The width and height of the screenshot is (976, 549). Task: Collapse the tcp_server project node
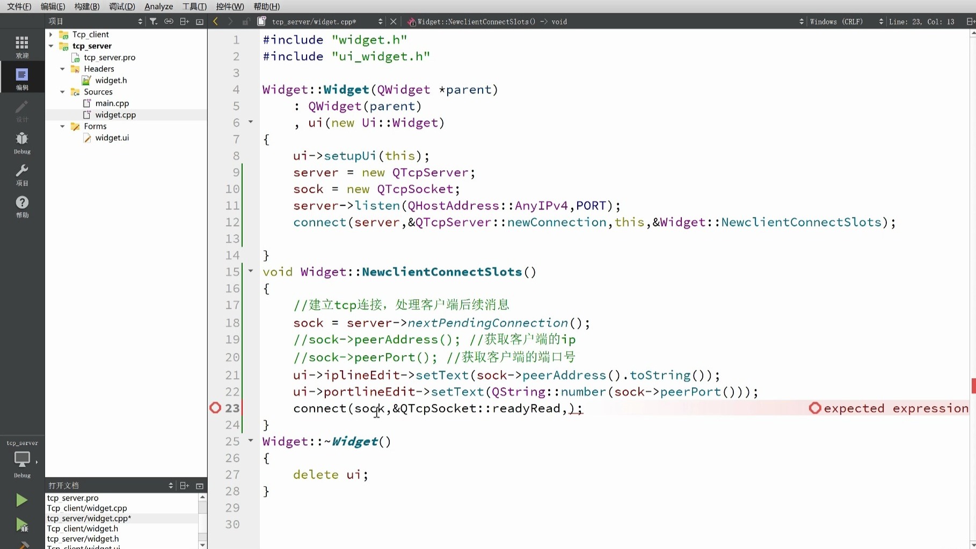[51, 46]
